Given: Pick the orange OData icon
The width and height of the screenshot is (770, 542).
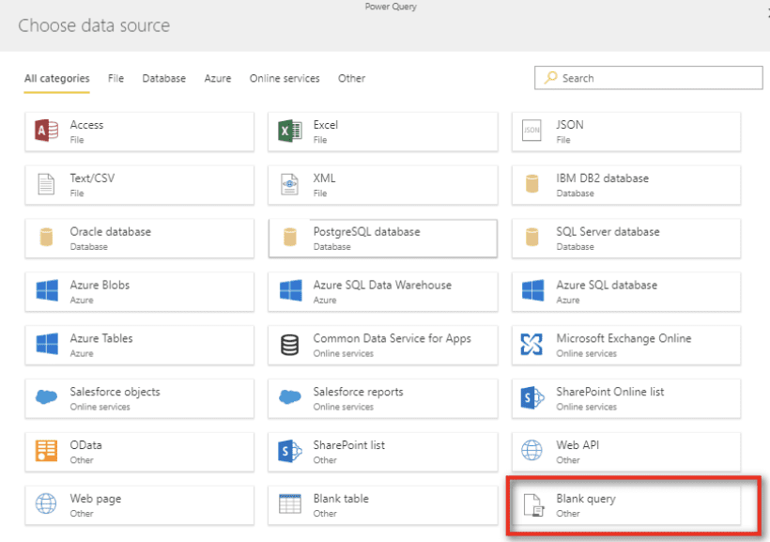Looking at the screenshot, I should click(46, 451).
